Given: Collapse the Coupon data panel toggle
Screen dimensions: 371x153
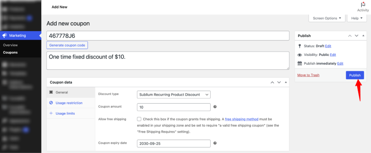Looking at the screenshot, I should click(x=285, y=82).
